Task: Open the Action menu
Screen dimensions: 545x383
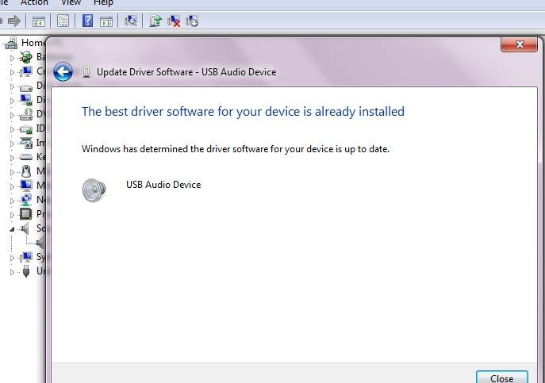Action: [34, 3]
